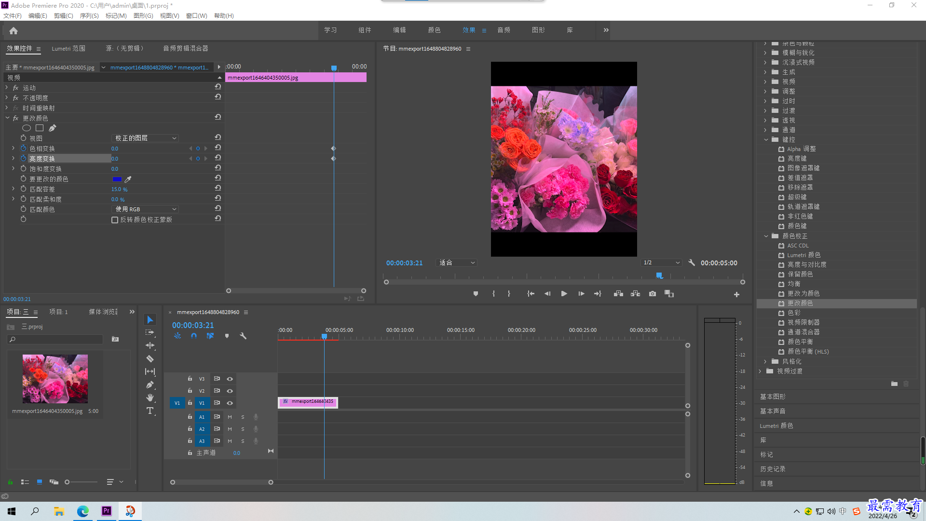Open timeline display settings wrench
Screen dimensions: 926x521
243,336
